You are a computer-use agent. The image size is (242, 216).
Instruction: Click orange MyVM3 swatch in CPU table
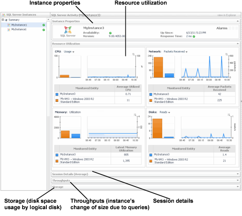(x=57, y=100)
